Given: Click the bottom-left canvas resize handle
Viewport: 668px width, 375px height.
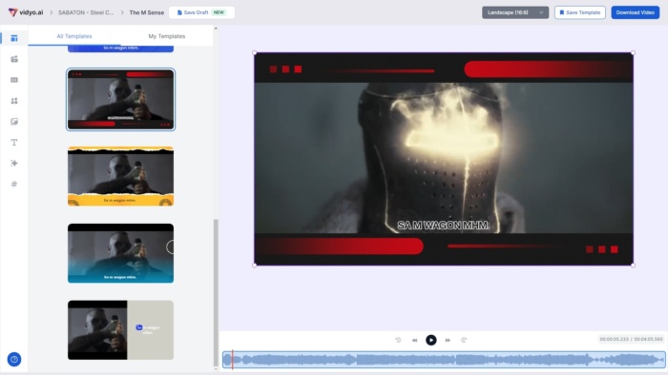Looking at the screenshot, I should [x=255, y=265].
